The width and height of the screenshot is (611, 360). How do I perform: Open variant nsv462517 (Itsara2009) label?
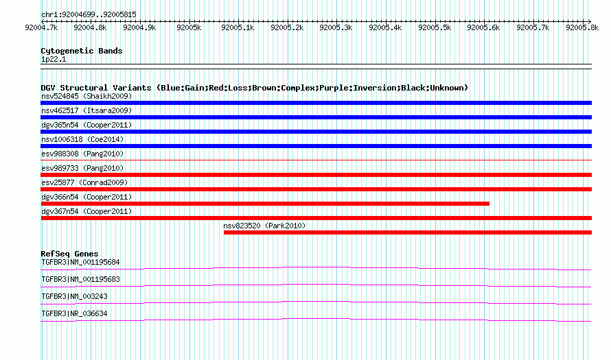coord(87,110)
